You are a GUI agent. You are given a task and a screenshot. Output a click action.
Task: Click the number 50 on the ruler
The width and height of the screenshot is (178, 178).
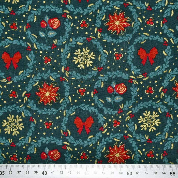[129, 173]
